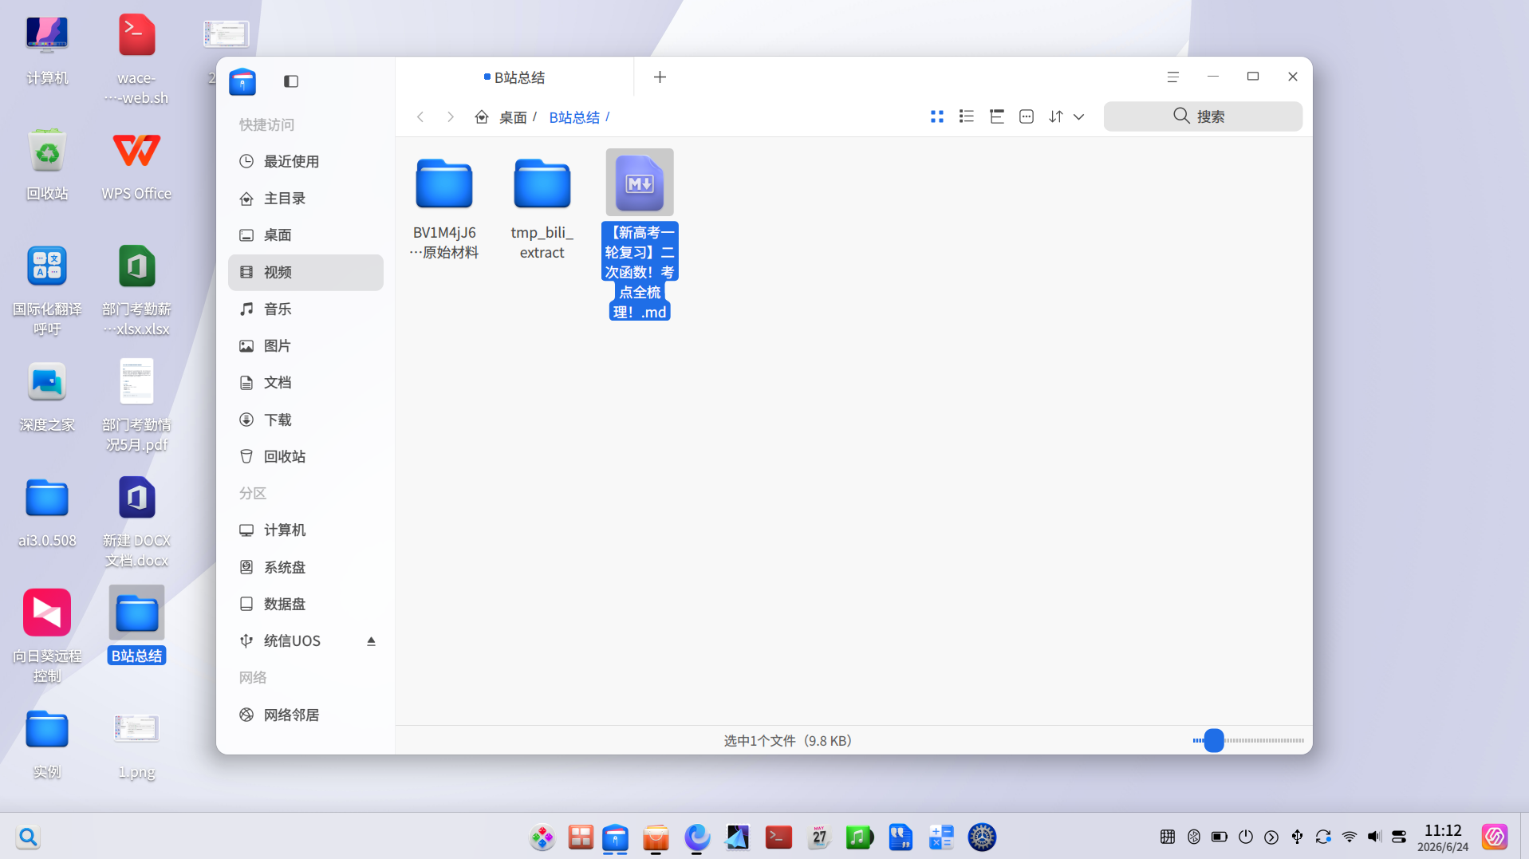The image size is (1529, 859).
Task: Open the launcher search in taskbar
Action: tap(28, 837)
